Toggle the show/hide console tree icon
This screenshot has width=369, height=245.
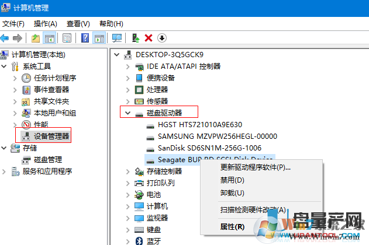(50, 38)
